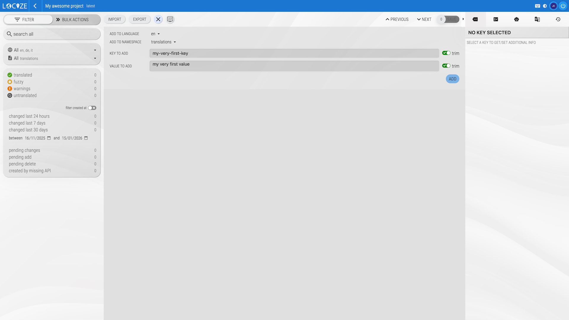Click the search all input field
This screenshot has height=320, width=569.
click(52, 34)
